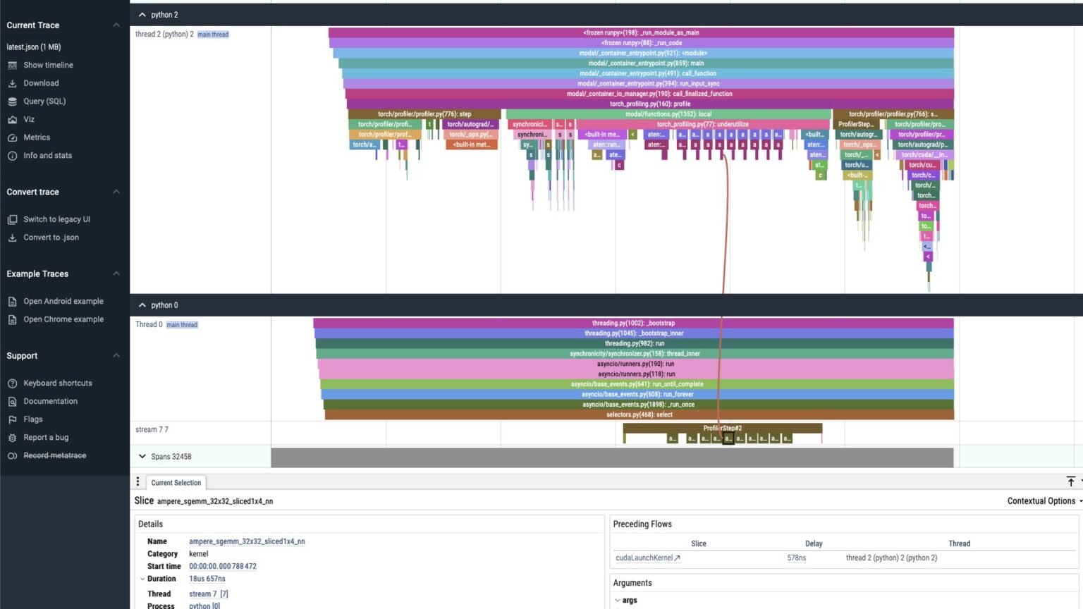The image size is (1083, 609).
Task: Follow the cudaLaunchKernel preceding flow link
Action: tap(648, 558)
